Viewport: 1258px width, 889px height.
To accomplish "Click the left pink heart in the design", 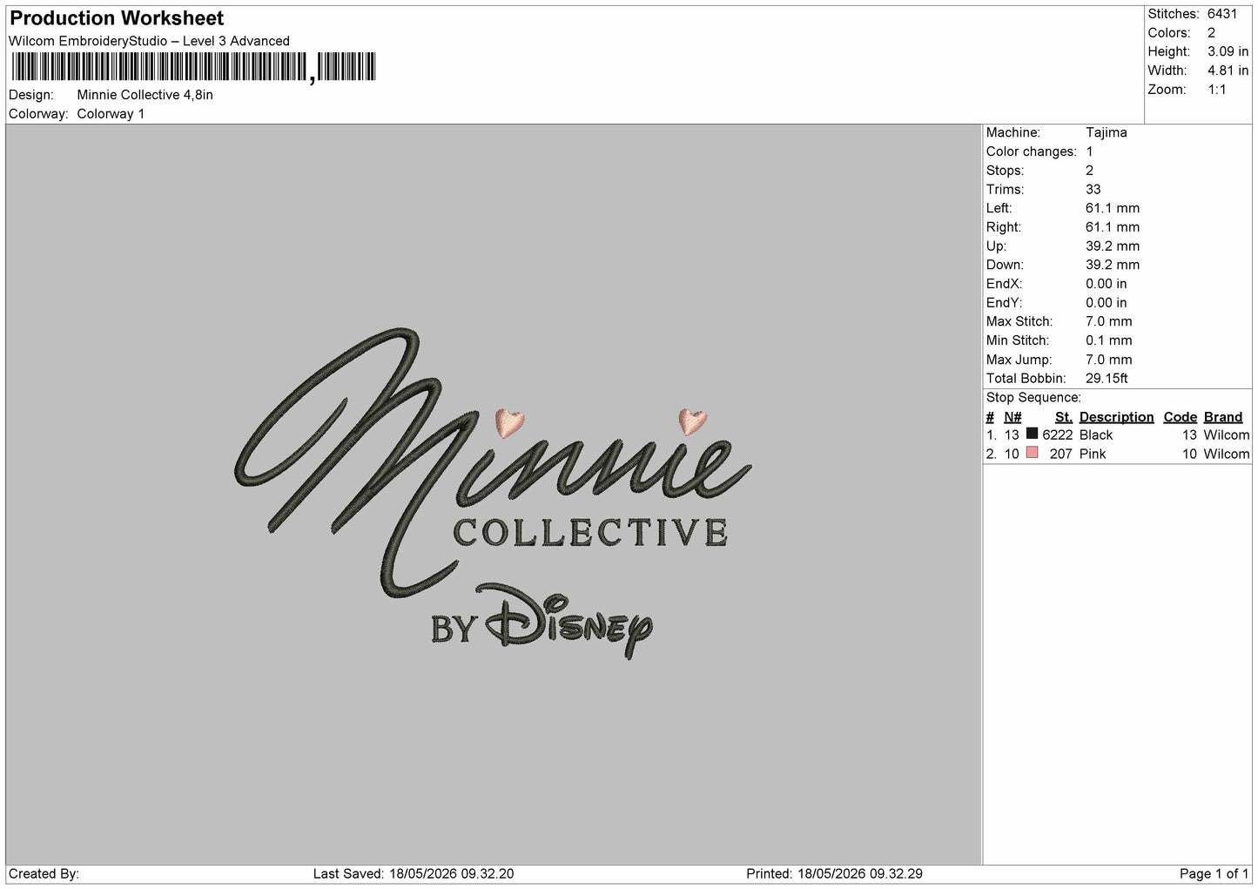I will point(509,422).
